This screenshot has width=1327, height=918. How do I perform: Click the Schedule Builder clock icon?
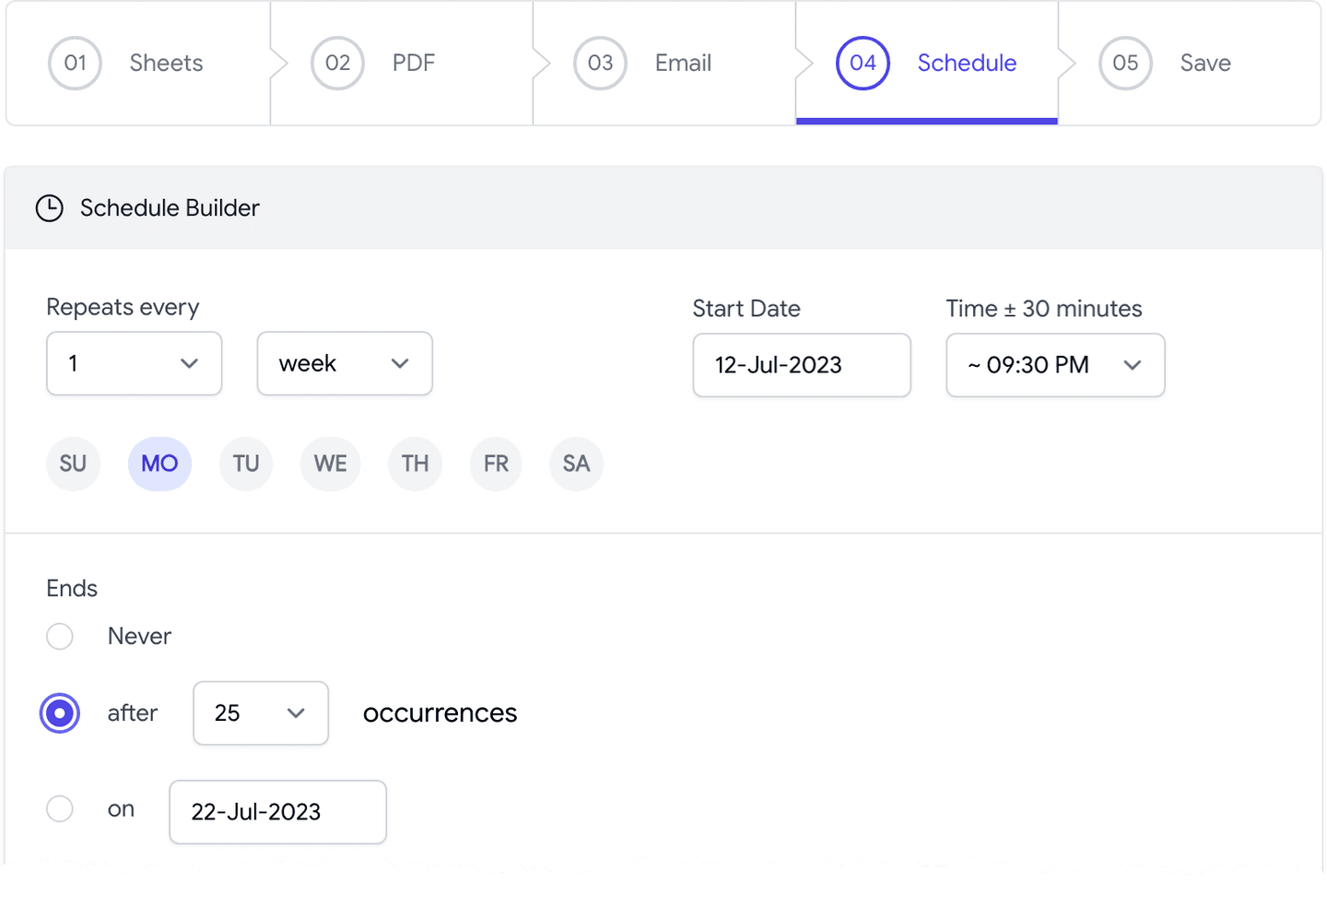(50, 208)
